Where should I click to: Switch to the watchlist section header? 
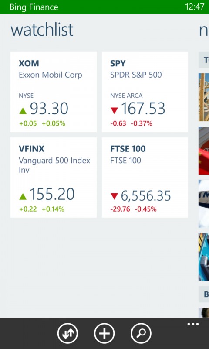[x=42, y=30]
